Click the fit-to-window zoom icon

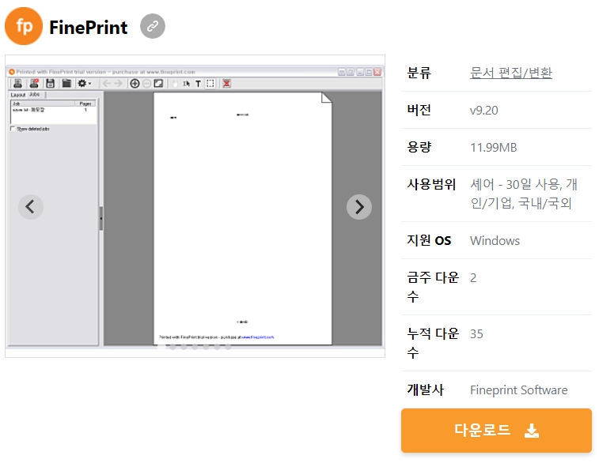158,83
